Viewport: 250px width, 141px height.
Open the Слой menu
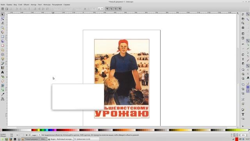20,5
